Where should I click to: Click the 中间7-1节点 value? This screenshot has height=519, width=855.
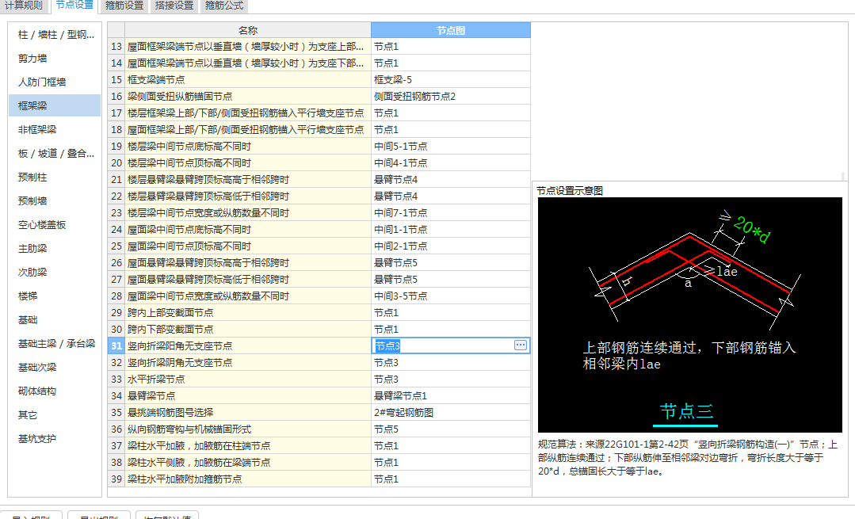450,212
